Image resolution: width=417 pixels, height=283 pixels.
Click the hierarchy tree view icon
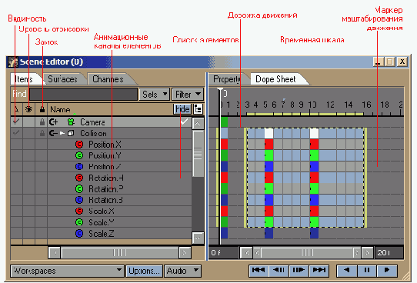[198, 109]
